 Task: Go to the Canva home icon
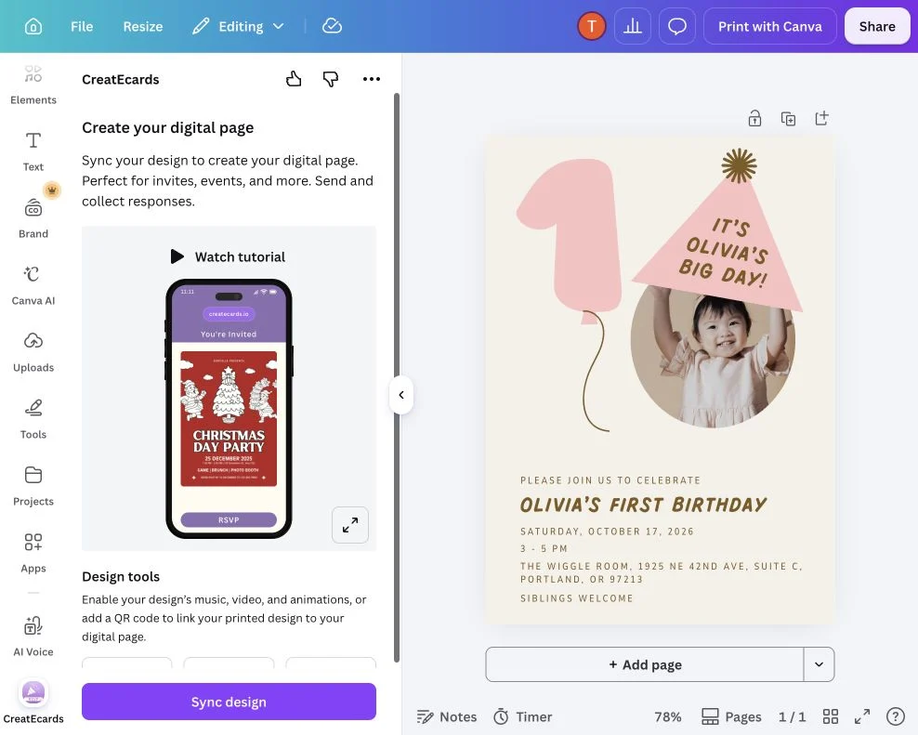point(33,26)
